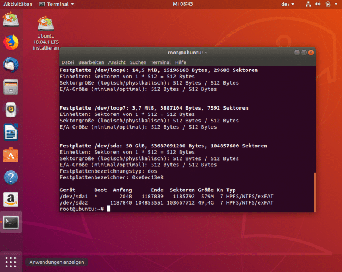Open the Ansicht menu in the terminal
342x272 pixels.
coord(117,62)
